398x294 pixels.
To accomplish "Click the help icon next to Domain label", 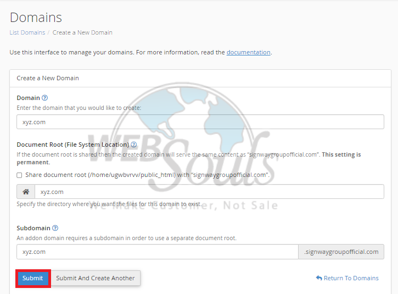I will tap(45, 98).
